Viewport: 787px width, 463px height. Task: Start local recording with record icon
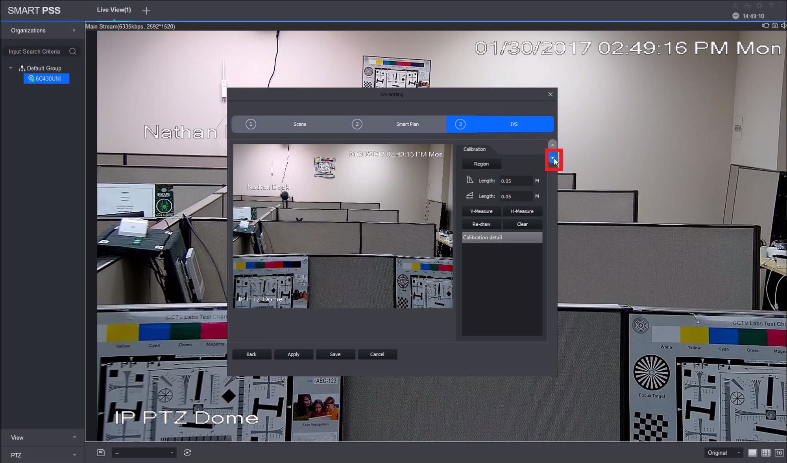pyautogui.click(x=765, y=26)
